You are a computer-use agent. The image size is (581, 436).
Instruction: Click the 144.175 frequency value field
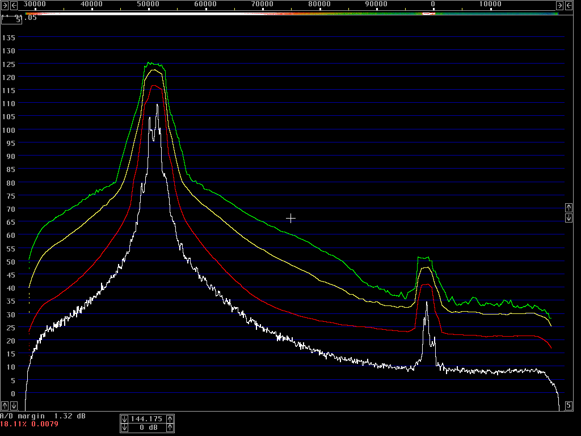click(147, 419)
